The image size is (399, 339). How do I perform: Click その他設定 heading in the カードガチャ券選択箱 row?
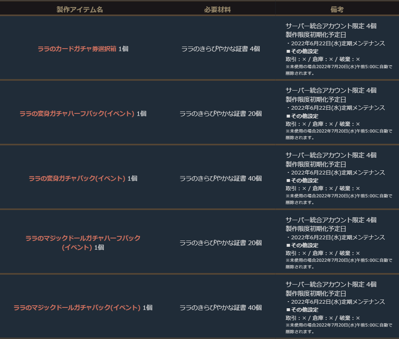click(x=304, y=51)
